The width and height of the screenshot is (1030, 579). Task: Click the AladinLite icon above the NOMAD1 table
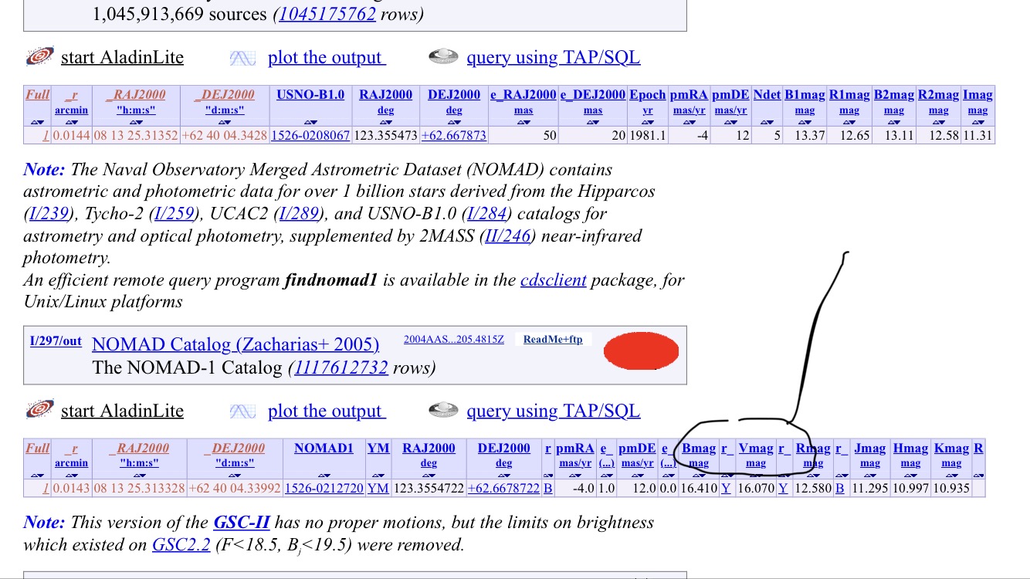click(39, 410)
